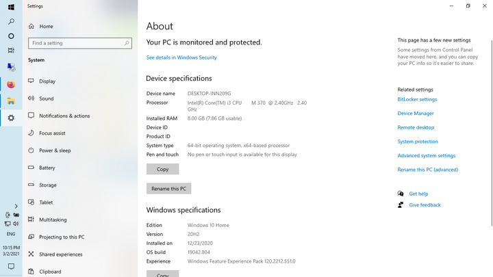Open Device Manager link
This screenshot has height=277, width=493.
tap(416, 114)
